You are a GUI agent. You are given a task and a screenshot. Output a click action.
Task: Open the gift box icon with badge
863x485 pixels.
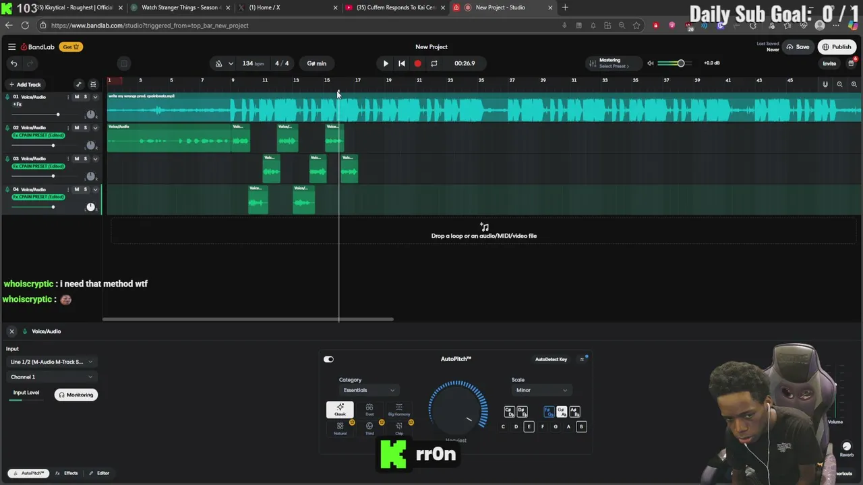click(851, 63)
